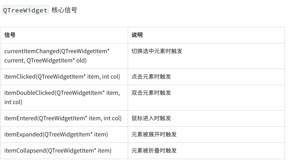Click 'item, int col)' in itemClicked row
Viewport: 289px width, 167px height.
pyautogui.click(x=104, y=77)
